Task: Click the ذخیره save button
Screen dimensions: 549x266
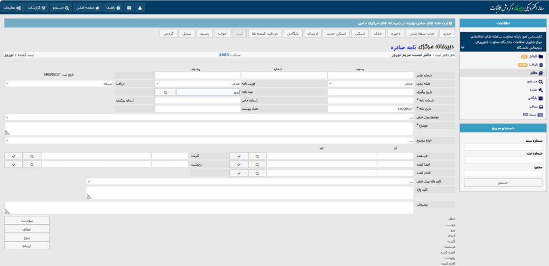Action: pyautogui.click(x=396, y=33)
